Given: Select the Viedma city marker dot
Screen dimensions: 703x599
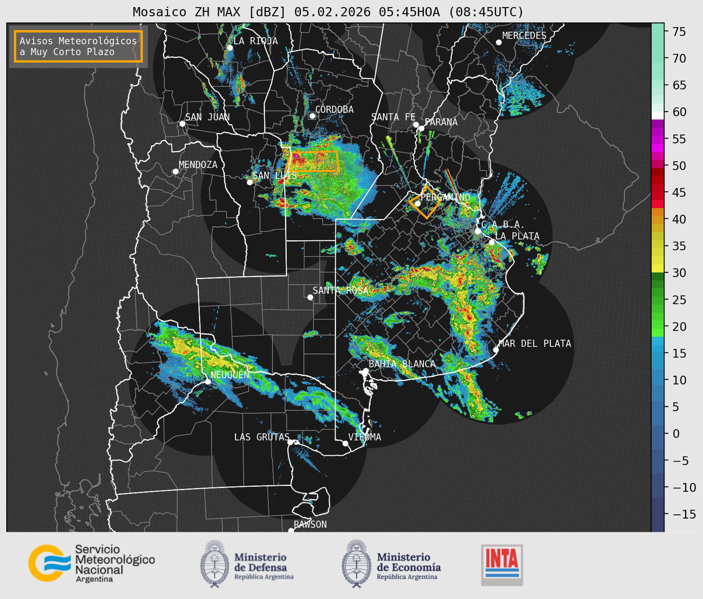Looking at the screenshot, I should (x=345, y=443).
